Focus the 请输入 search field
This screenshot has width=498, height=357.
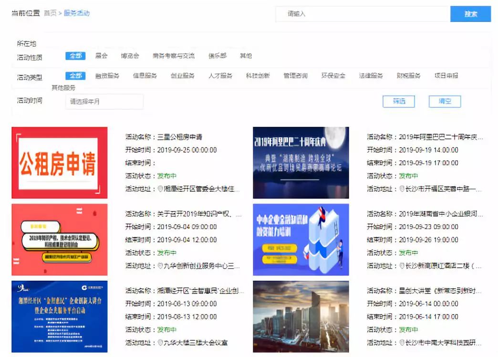click(x=363, y=14)
